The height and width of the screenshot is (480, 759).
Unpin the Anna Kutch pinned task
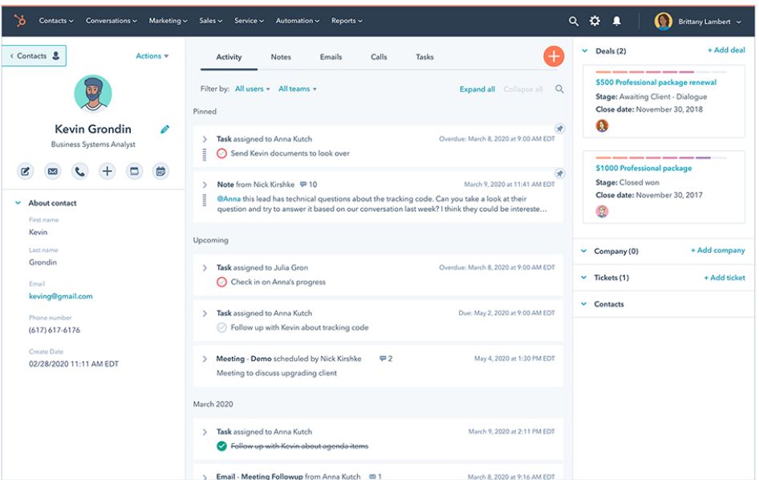click(559, 128)
